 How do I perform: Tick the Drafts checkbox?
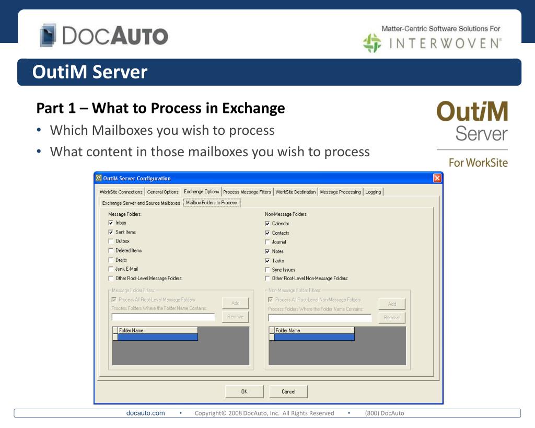point(111,260)
